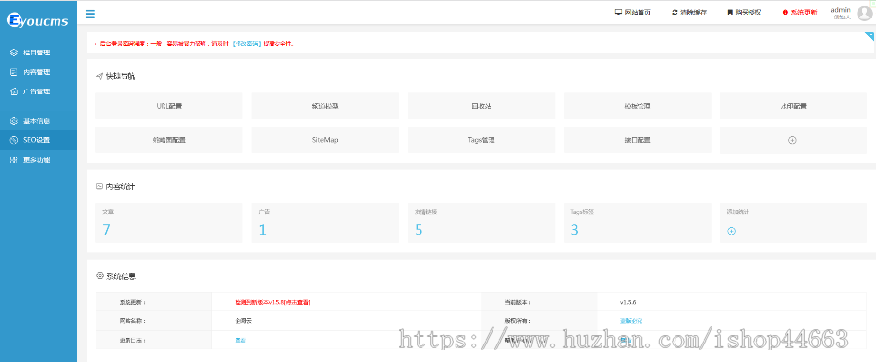
Task: Open the thumbnail configuration shortcut
Action: 168,140
